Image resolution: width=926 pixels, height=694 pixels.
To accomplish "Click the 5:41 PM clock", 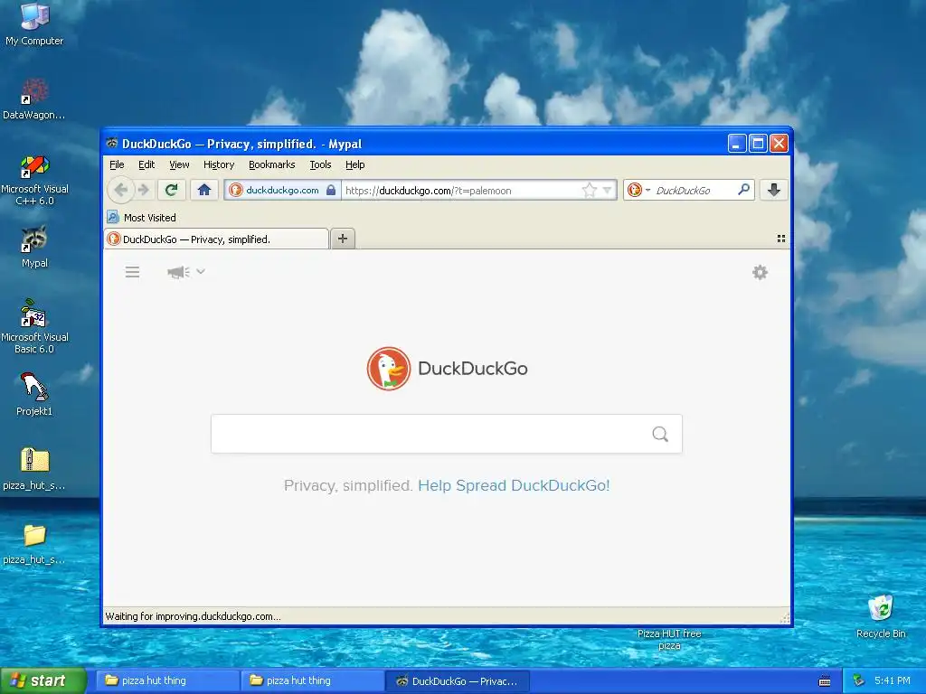I will click(x=893, y=680).
